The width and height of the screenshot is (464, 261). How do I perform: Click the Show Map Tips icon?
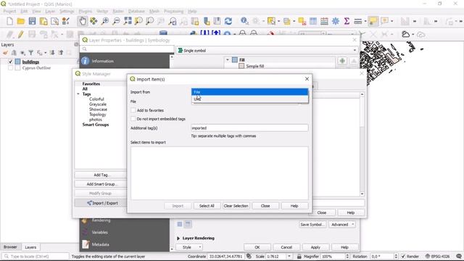(x=373, y=21)
